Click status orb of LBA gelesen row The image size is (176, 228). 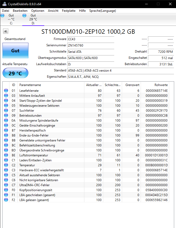6,200
